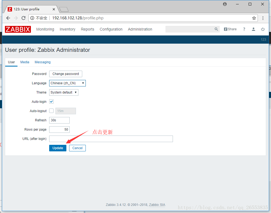
Task: Open the help question mark icon
Action: pos(244,29)
